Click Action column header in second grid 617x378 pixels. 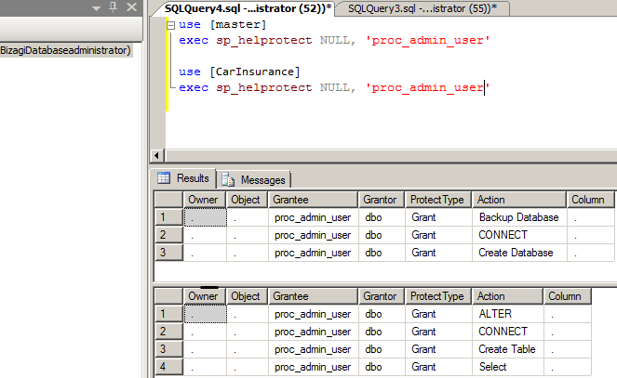[x=507, y=296]
